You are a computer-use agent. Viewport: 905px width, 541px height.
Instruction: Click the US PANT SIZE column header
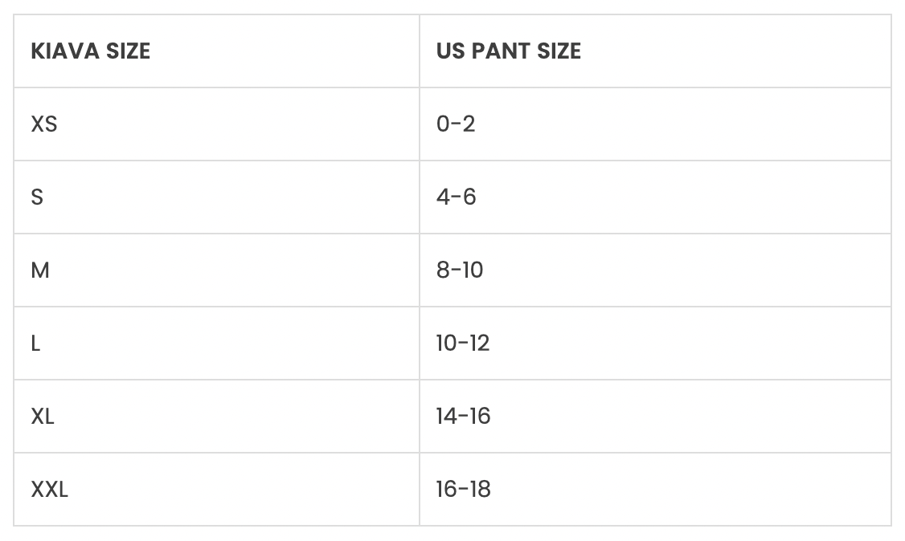[x=508, y=51]
